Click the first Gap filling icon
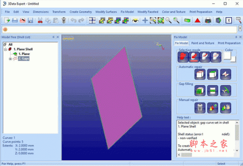This screenshot has width=243, height=166. pos(200,91)
